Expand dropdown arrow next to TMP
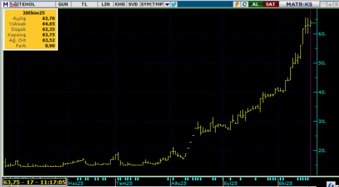 (167, 4)
